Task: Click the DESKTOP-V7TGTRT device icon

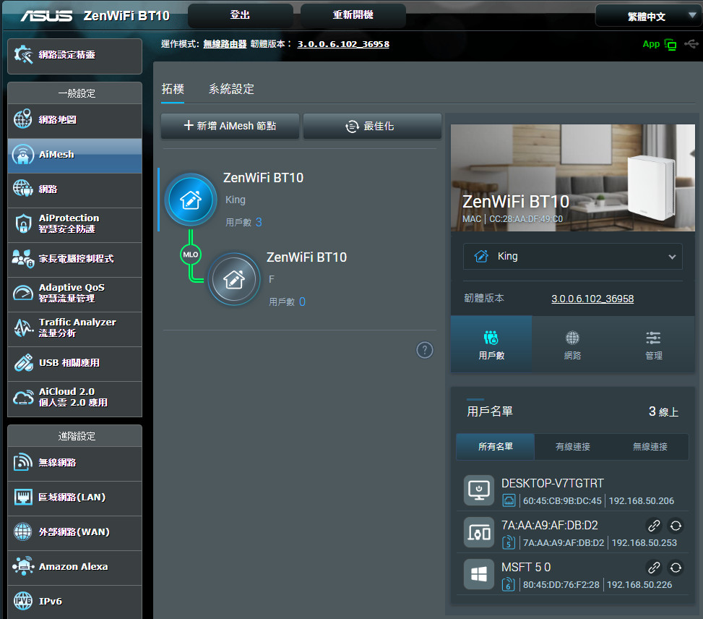Action: 479,490
